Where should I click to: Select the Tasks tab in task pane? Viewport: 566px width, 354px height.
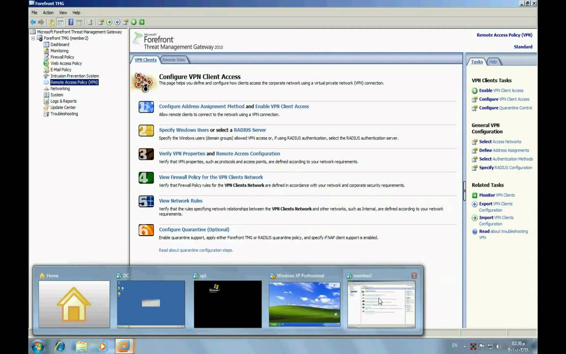[477, 62]
